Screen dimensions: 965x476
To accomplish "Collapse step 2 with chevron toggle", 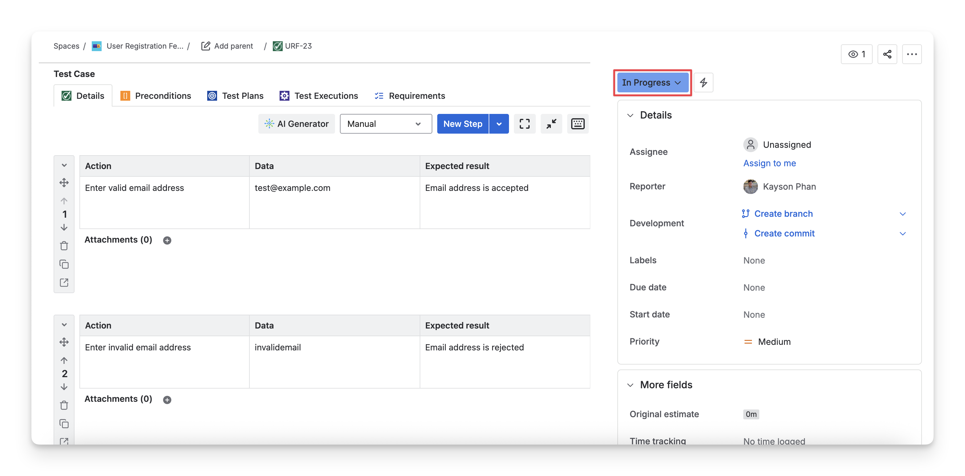I will click(64, 325).
